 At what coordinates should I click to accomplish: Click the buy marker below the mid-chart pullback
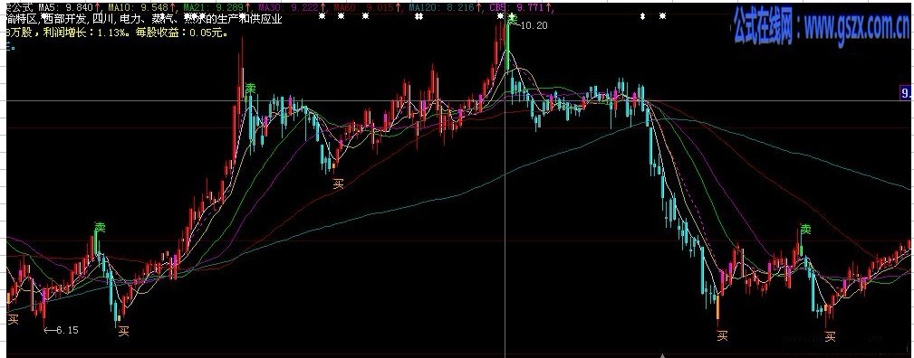(x=338, y=184)
